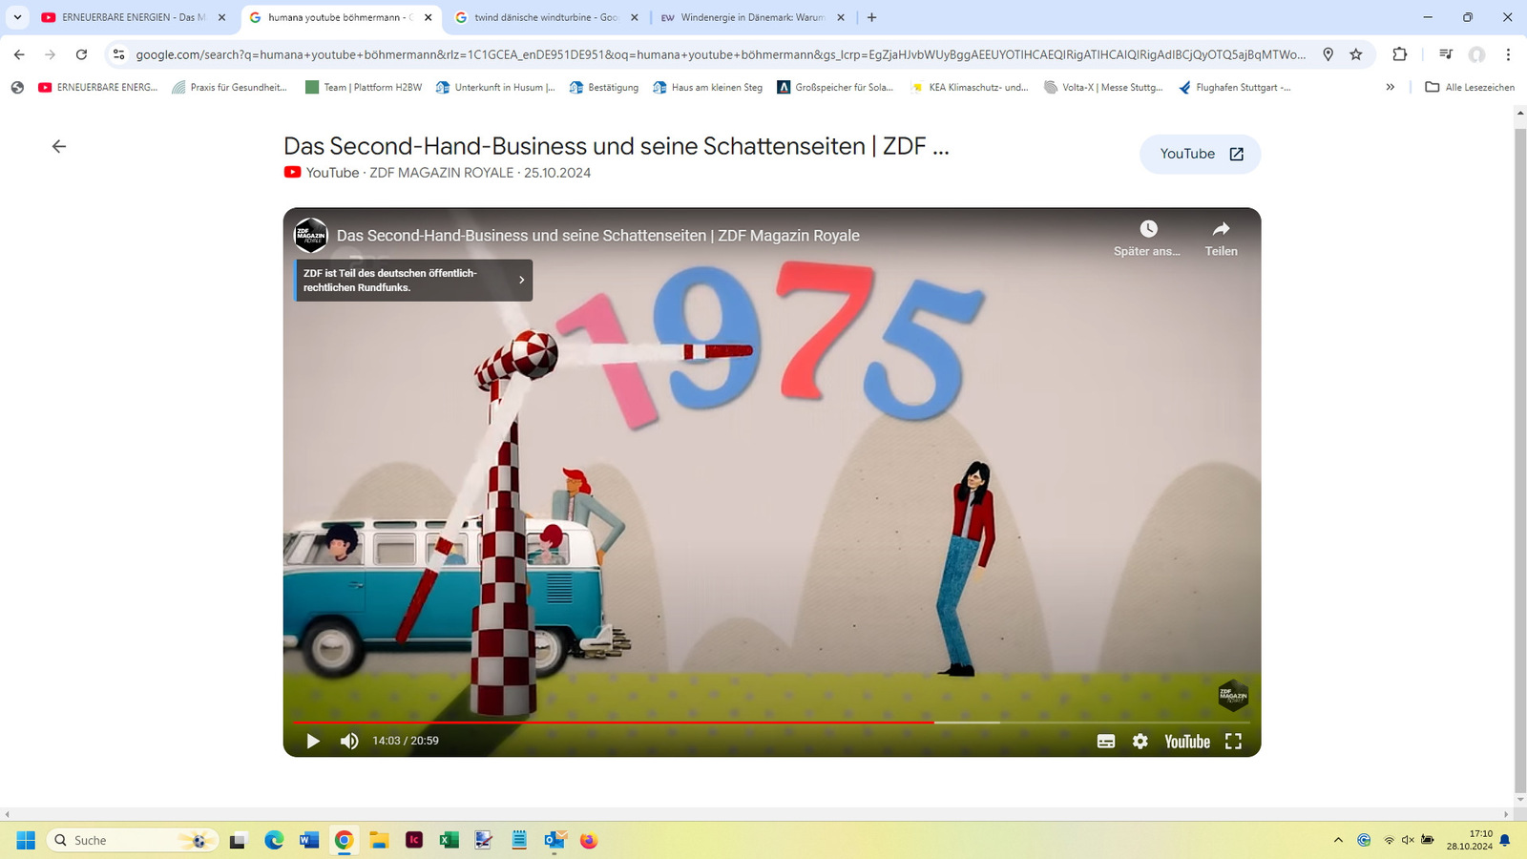This screenshot has width=1527, height=859.
Task: Reload the current page
Action: point(82,54)
